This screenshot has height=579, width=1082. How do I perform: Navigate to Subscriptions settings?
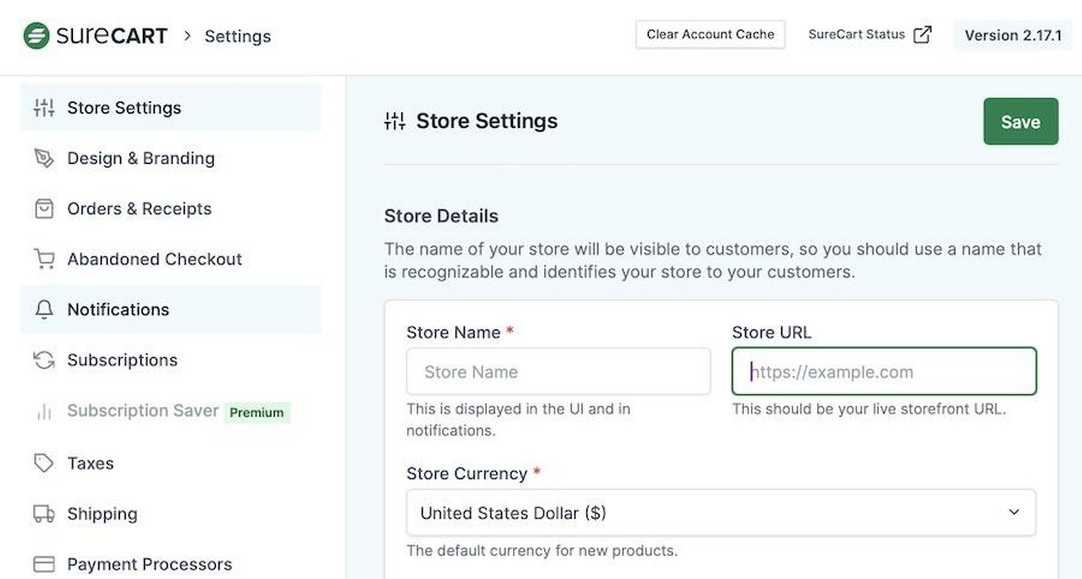point(171,360)
